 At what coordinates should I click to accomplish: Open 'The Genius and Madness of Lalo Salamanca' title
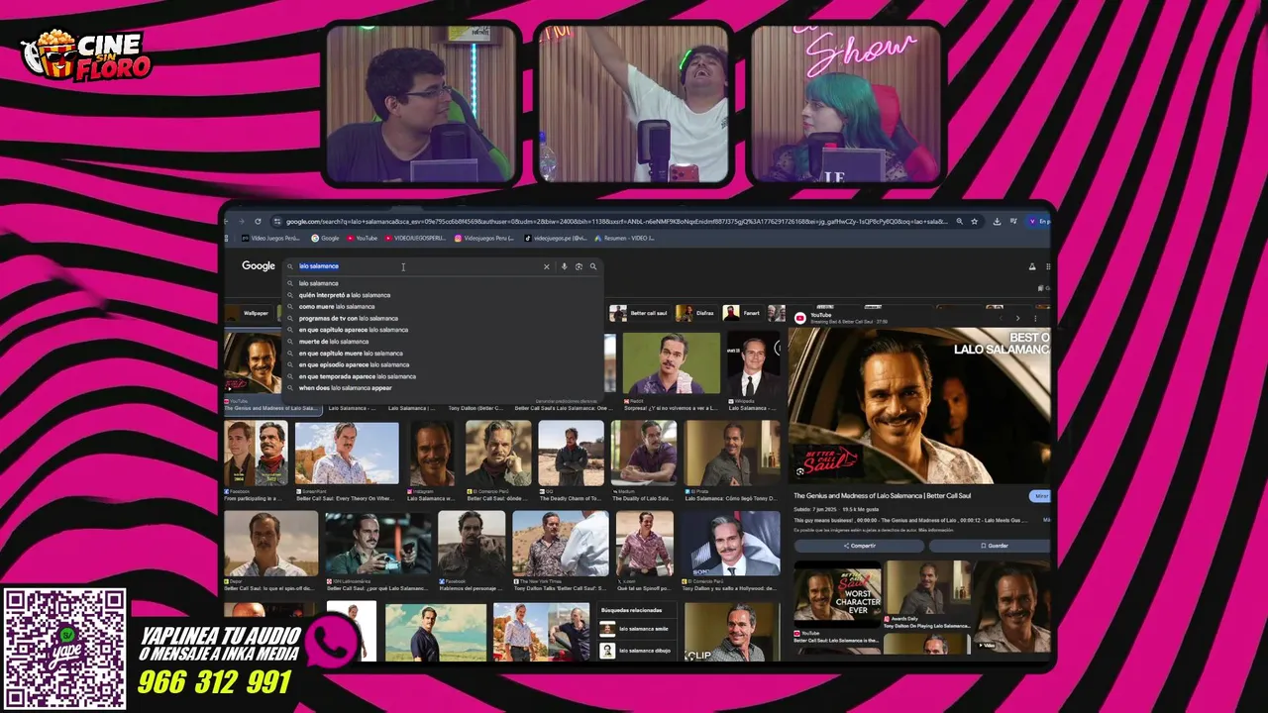883,496
